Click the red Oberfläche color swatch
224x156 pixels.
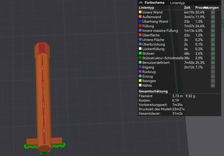point(140,35)
